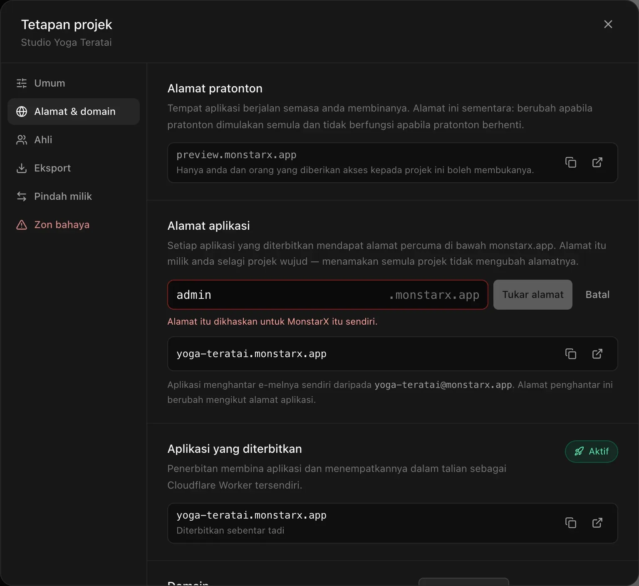Open the Pindah milik section
Screen dimensions: 639x586
(x=74, y=196)
